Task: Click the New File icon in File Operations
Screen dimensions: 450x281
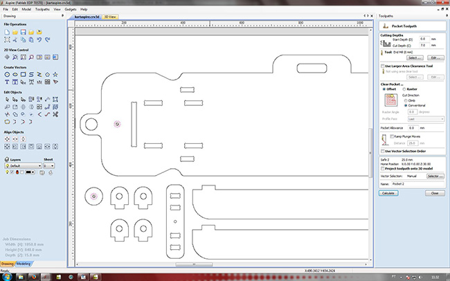Action: 7,32
